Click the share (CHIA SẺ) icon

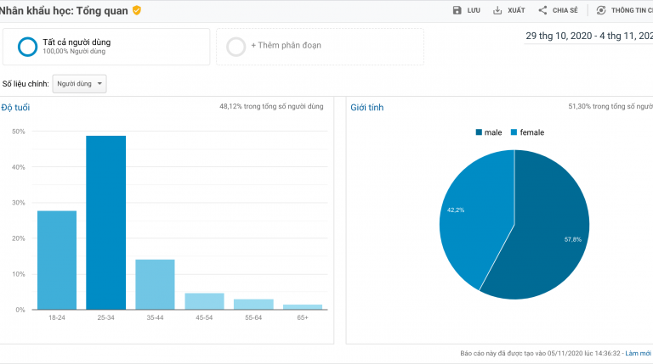pyautogui.click(x=542, y=10)
